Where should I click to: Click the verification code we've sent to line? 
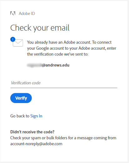click(x=58, y=54)
